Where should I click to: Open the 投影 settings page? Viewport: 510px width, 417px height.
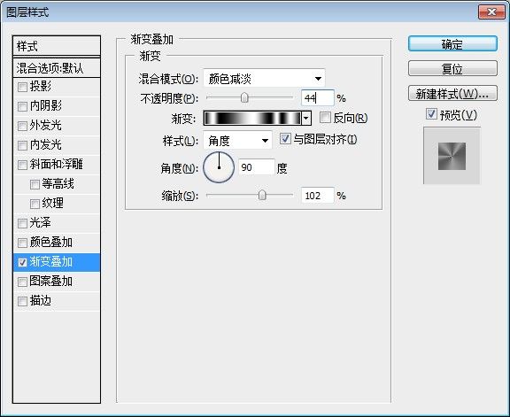click(41, 87)
